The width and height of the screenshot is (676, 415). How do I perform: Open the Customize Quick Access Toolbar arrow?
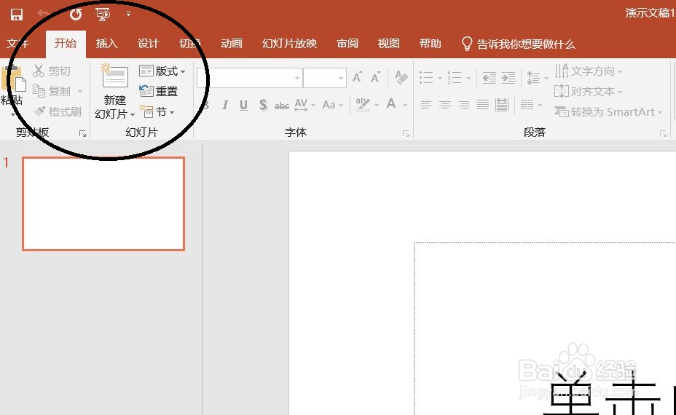(x=128, y=15)
